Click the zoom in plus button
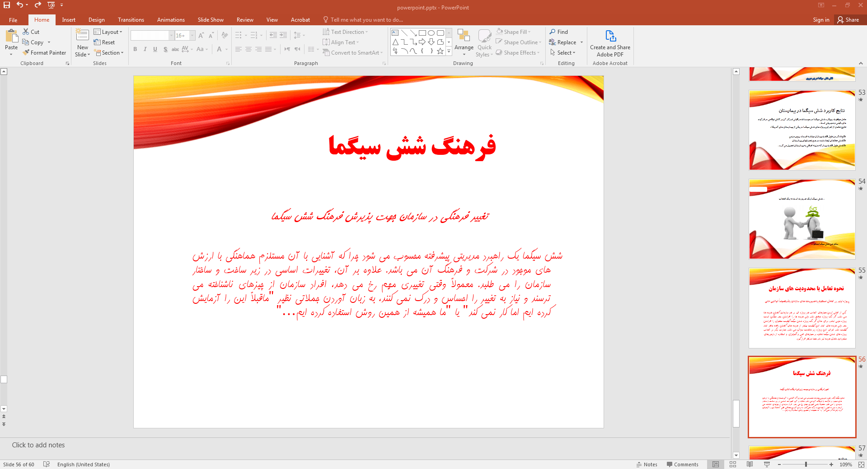 pos(831,464)
